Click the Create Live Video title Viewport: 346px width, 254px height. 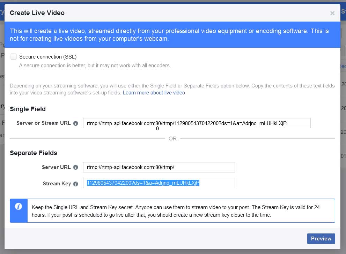point(37,13)
